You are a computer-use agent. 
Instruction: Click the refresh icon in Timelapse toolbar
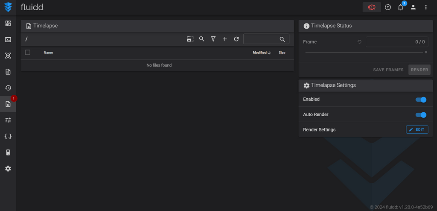(x=236, y=39)
